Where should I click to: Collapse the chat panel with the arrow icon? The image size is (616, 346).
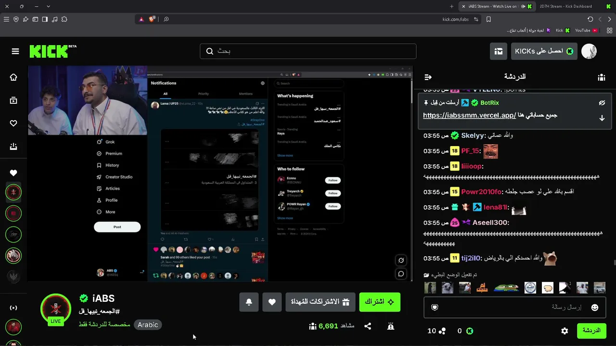tap(428, 77)
